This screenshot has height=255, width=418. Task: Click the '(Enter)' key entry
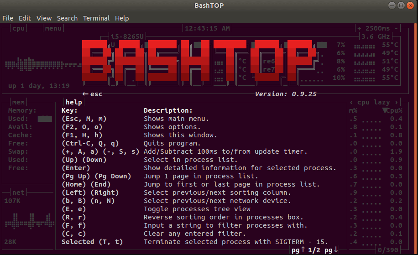pos(76,168)
